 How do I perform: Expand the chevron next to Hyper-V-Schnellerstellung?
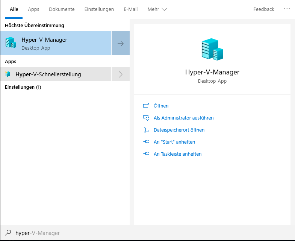[121, 74]
